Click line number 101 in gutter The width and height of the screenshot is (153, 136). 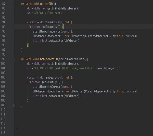(3, 68)
